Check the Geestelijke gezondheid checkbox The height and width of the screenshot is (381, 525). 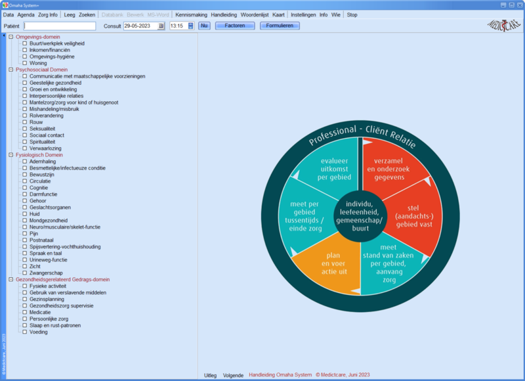point(25,83)
